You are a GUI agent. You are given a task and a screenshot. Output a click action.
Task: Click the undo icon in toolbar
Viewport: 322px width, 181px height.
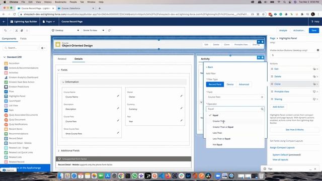tap(6, 30)
